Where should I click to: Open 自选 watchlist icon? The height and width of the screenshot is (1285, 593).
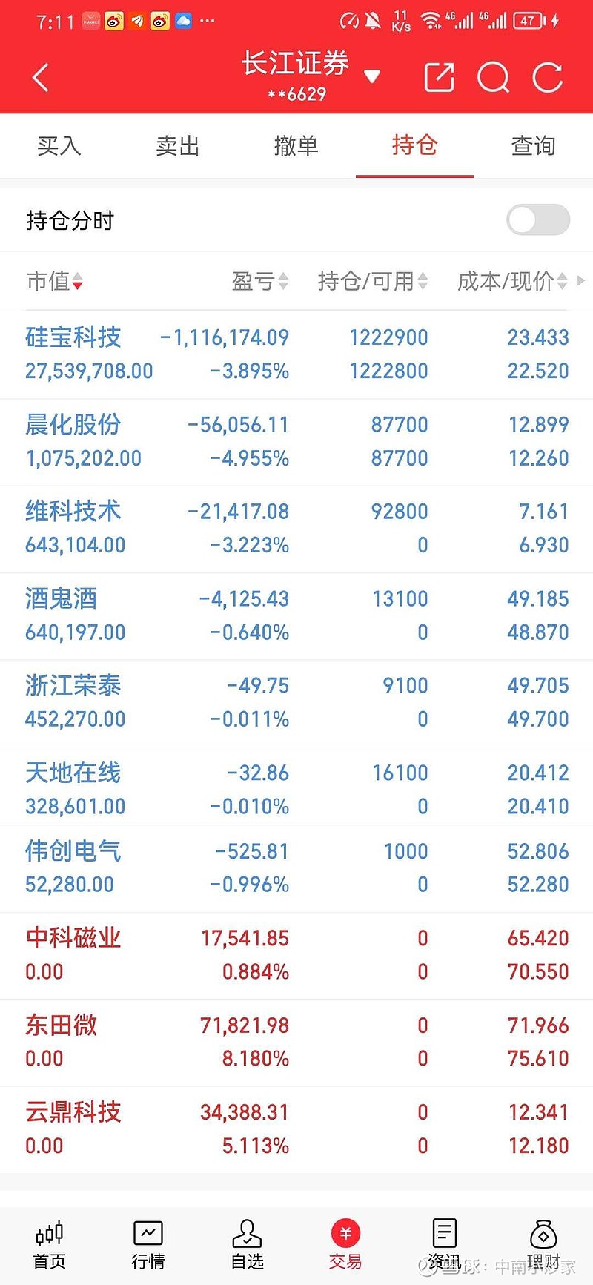pyautogui.click(x=247, y=1246)
